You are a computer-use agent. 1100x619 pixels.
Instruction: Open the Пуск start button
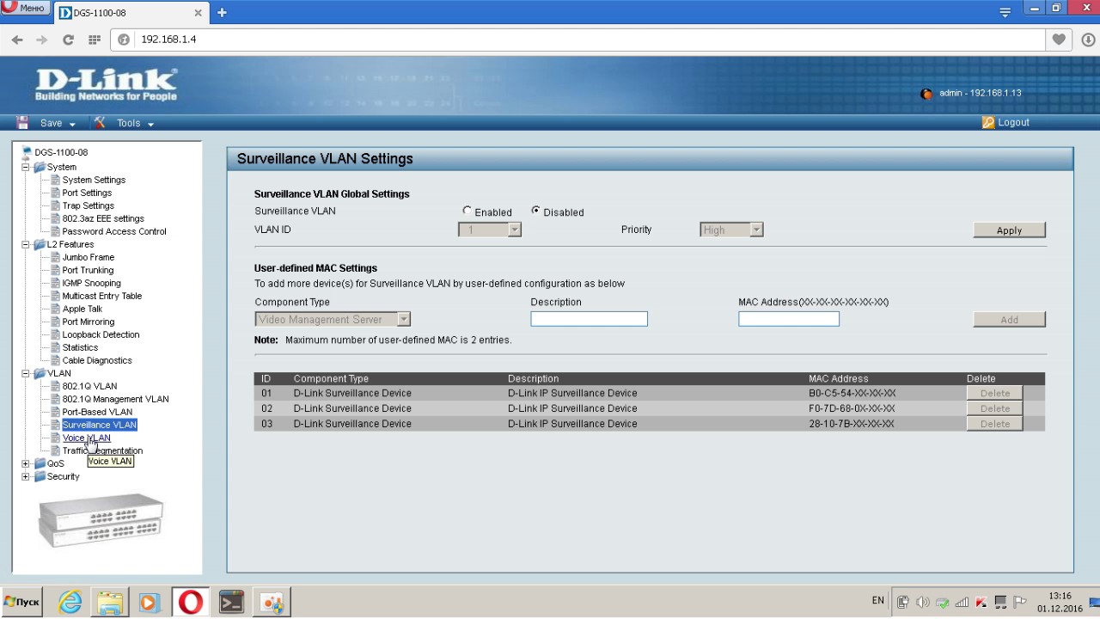tap(21, 602)
